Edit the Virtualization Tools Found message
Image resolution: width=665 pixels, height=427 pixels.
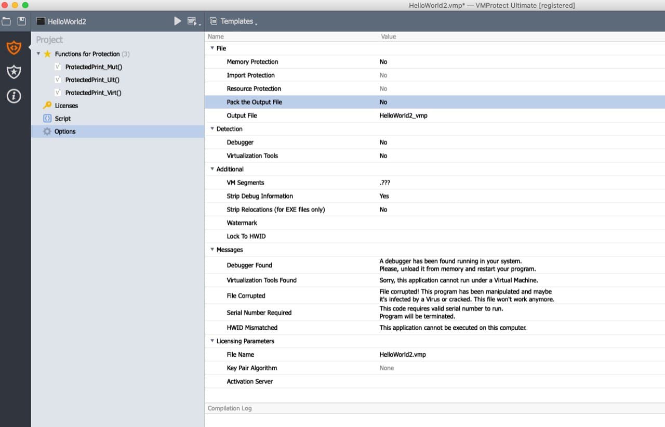[458, 280]
